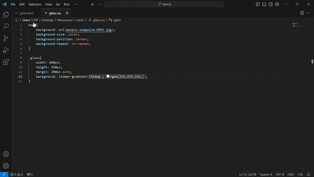Go back with the navigation arrow

tap(93, 4)
